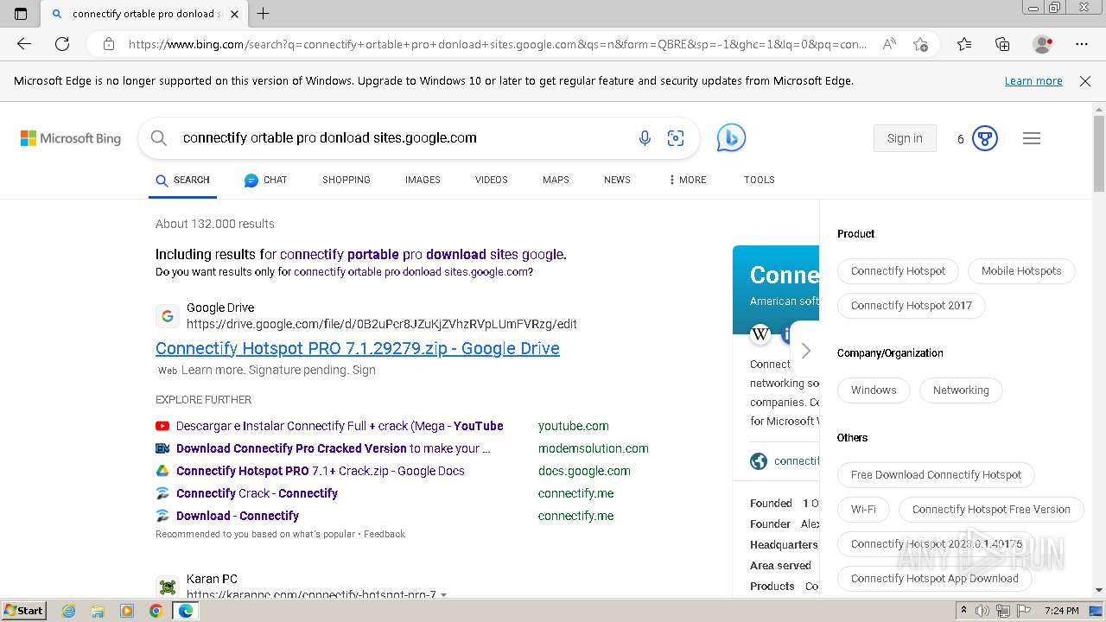1106x622 pixels.
Task: Add this page to favorites
Action: click(920, 44)
